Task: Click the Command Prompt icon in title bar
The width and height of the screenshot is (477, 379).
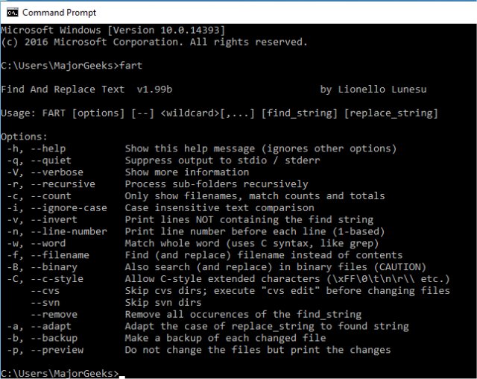Action: [x=10, y=12]
